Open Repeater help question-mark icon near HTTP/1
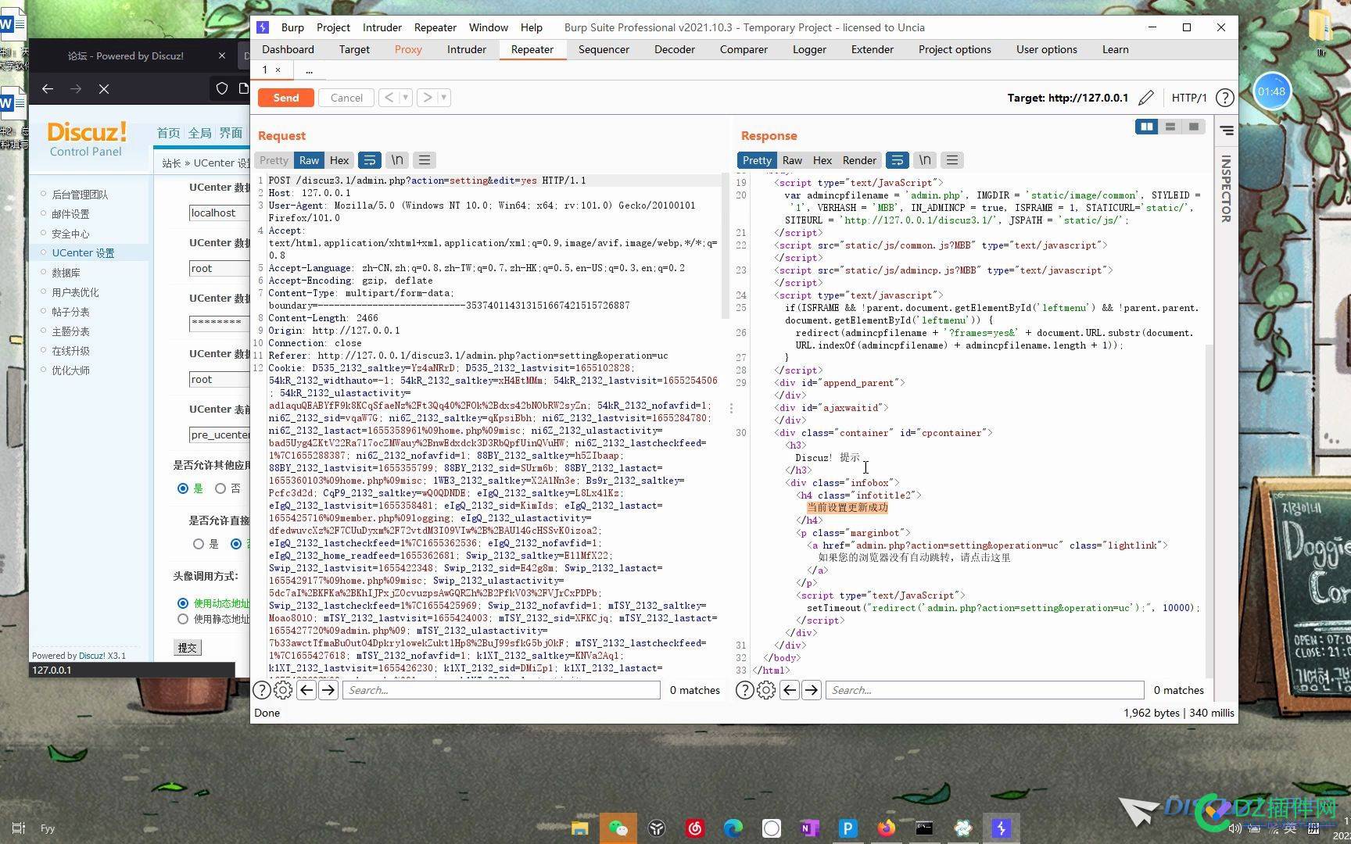The image size is (1351, 844). (1225, 98)
